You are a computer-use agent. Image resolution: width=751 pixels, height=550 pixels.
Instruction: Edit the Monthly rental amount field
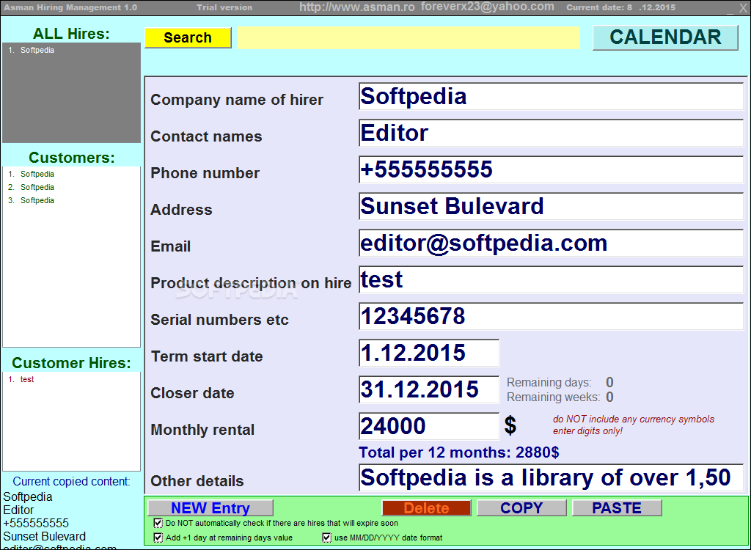tap(428, 426)
